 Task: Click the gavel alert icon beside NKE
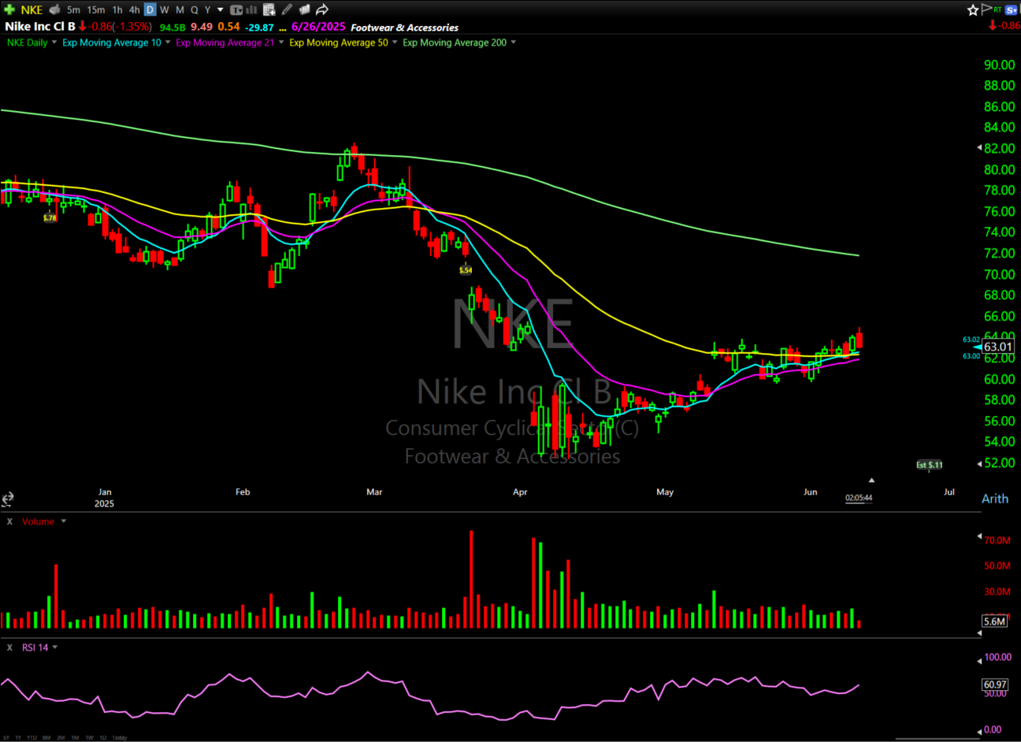coord(54,9)
